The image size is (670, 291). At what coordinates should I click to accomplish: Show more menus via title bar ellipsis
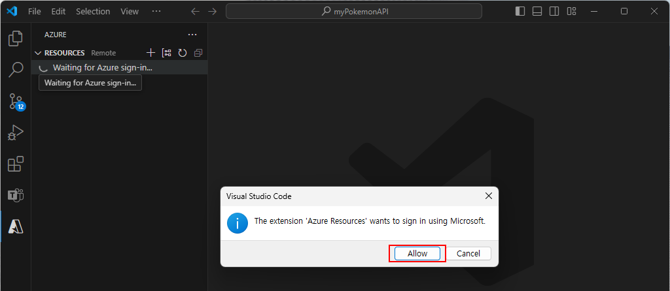click(156, 12)
